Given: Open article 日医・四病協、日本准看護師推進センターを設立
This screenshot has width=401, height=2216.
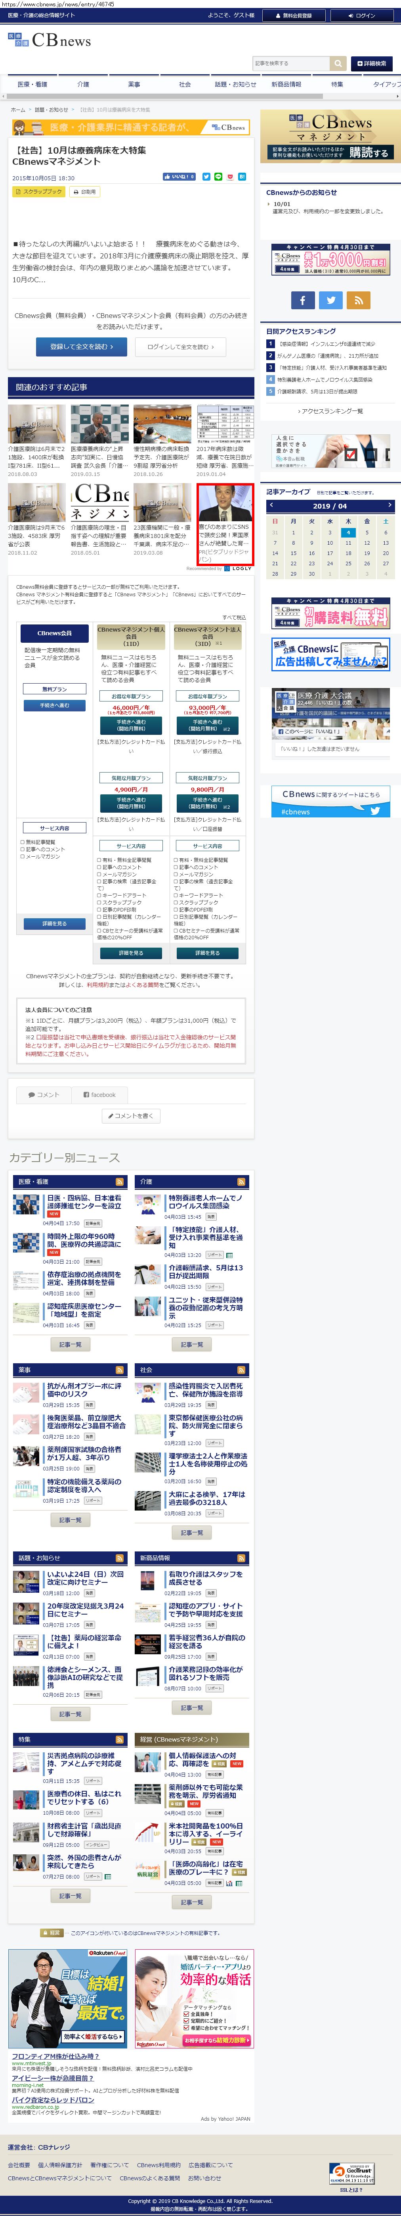Looking at the screenshot, I should (84, 1202).
